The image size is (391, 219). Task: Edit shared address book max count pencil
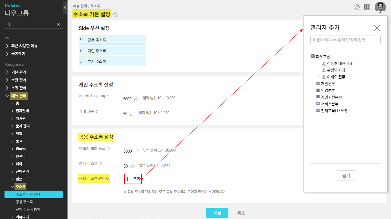tap(132, 166)
